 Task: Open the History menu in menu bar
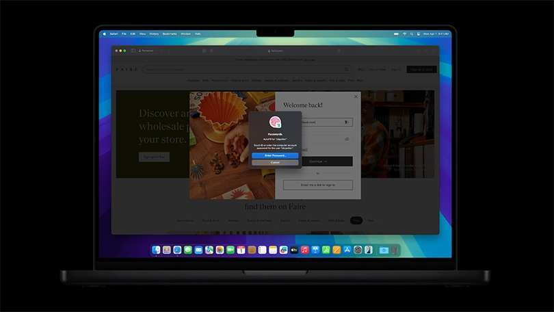[154, 34]
